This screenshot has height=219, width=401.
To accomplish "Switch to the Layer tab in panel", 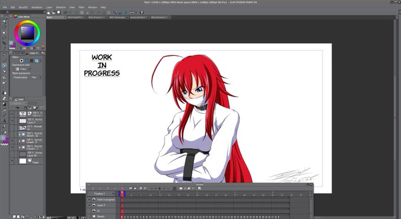I will pyautogui.click(x=19, y=99).
